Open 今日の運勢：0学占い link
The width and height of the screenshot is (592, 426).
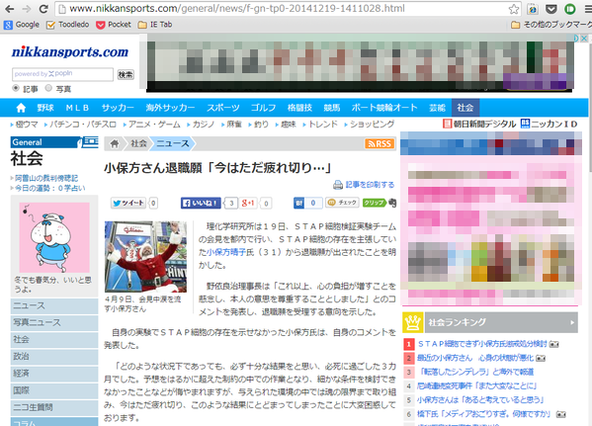click(x=50, y=188)
